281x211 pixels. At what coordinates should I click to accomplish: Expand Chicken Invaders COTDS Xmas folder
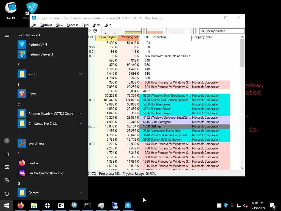tap(81, 113)
